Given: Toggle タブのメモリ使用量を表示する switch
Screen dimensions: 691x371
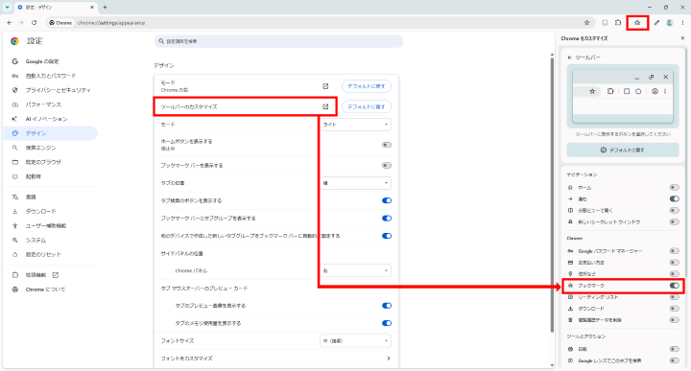Looking at the screenshot, I should [387, 323].
